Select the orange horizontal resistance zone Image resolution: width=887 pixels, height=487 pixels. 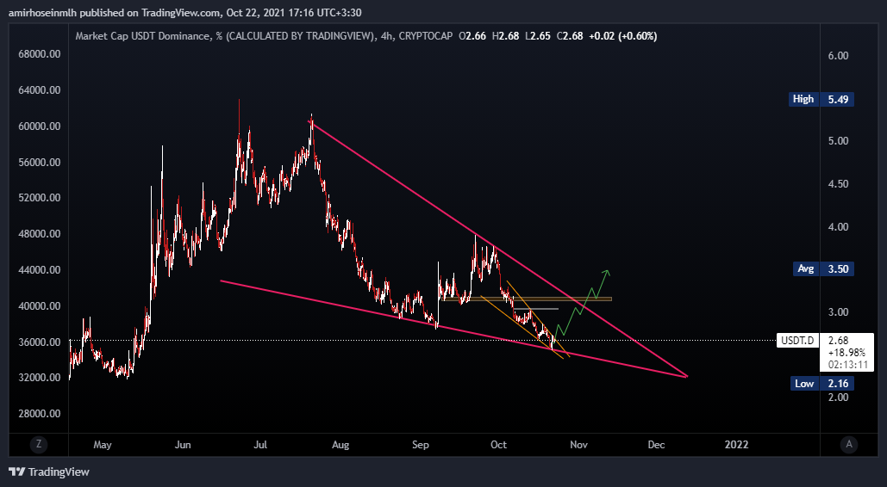pos(527,299)
